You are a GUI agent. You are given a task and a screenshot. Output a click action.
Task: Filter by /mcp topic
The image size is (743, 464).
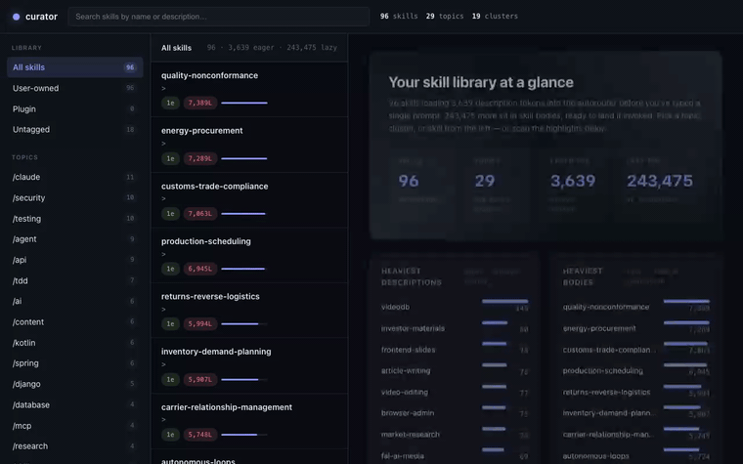point(75,426)
